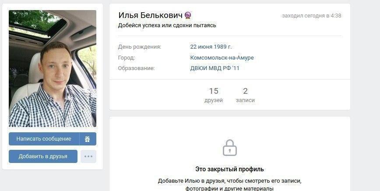
Task: Click 'Добавьте Илью в друзья' notice text
Action: point(229,185)
